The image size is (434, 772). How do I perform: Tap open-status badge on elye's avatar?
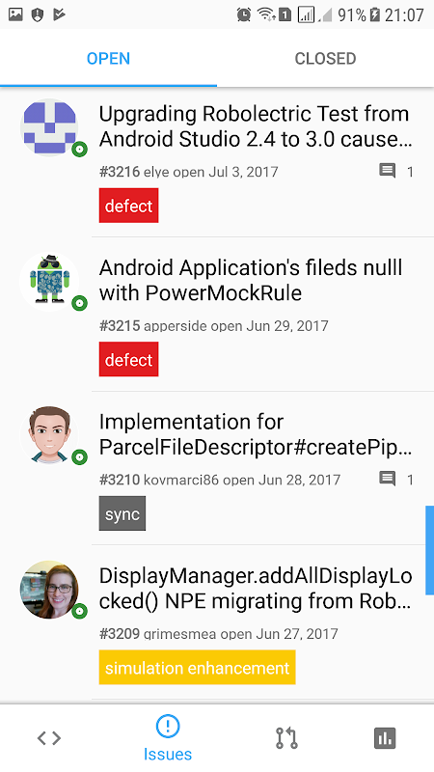[x=79, y=150]
